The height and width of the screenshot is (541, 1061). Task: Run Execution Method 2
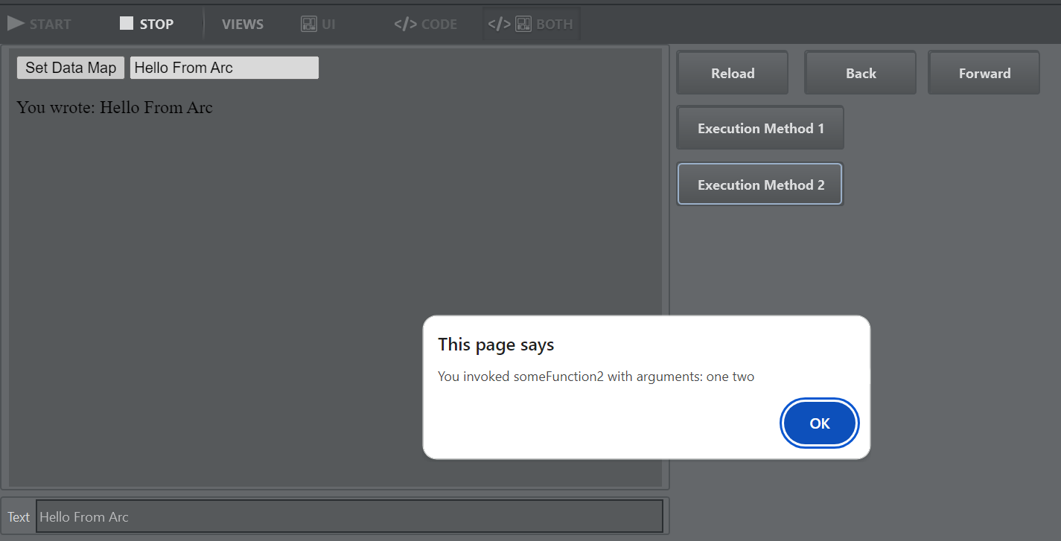click(x=760, y=185)
